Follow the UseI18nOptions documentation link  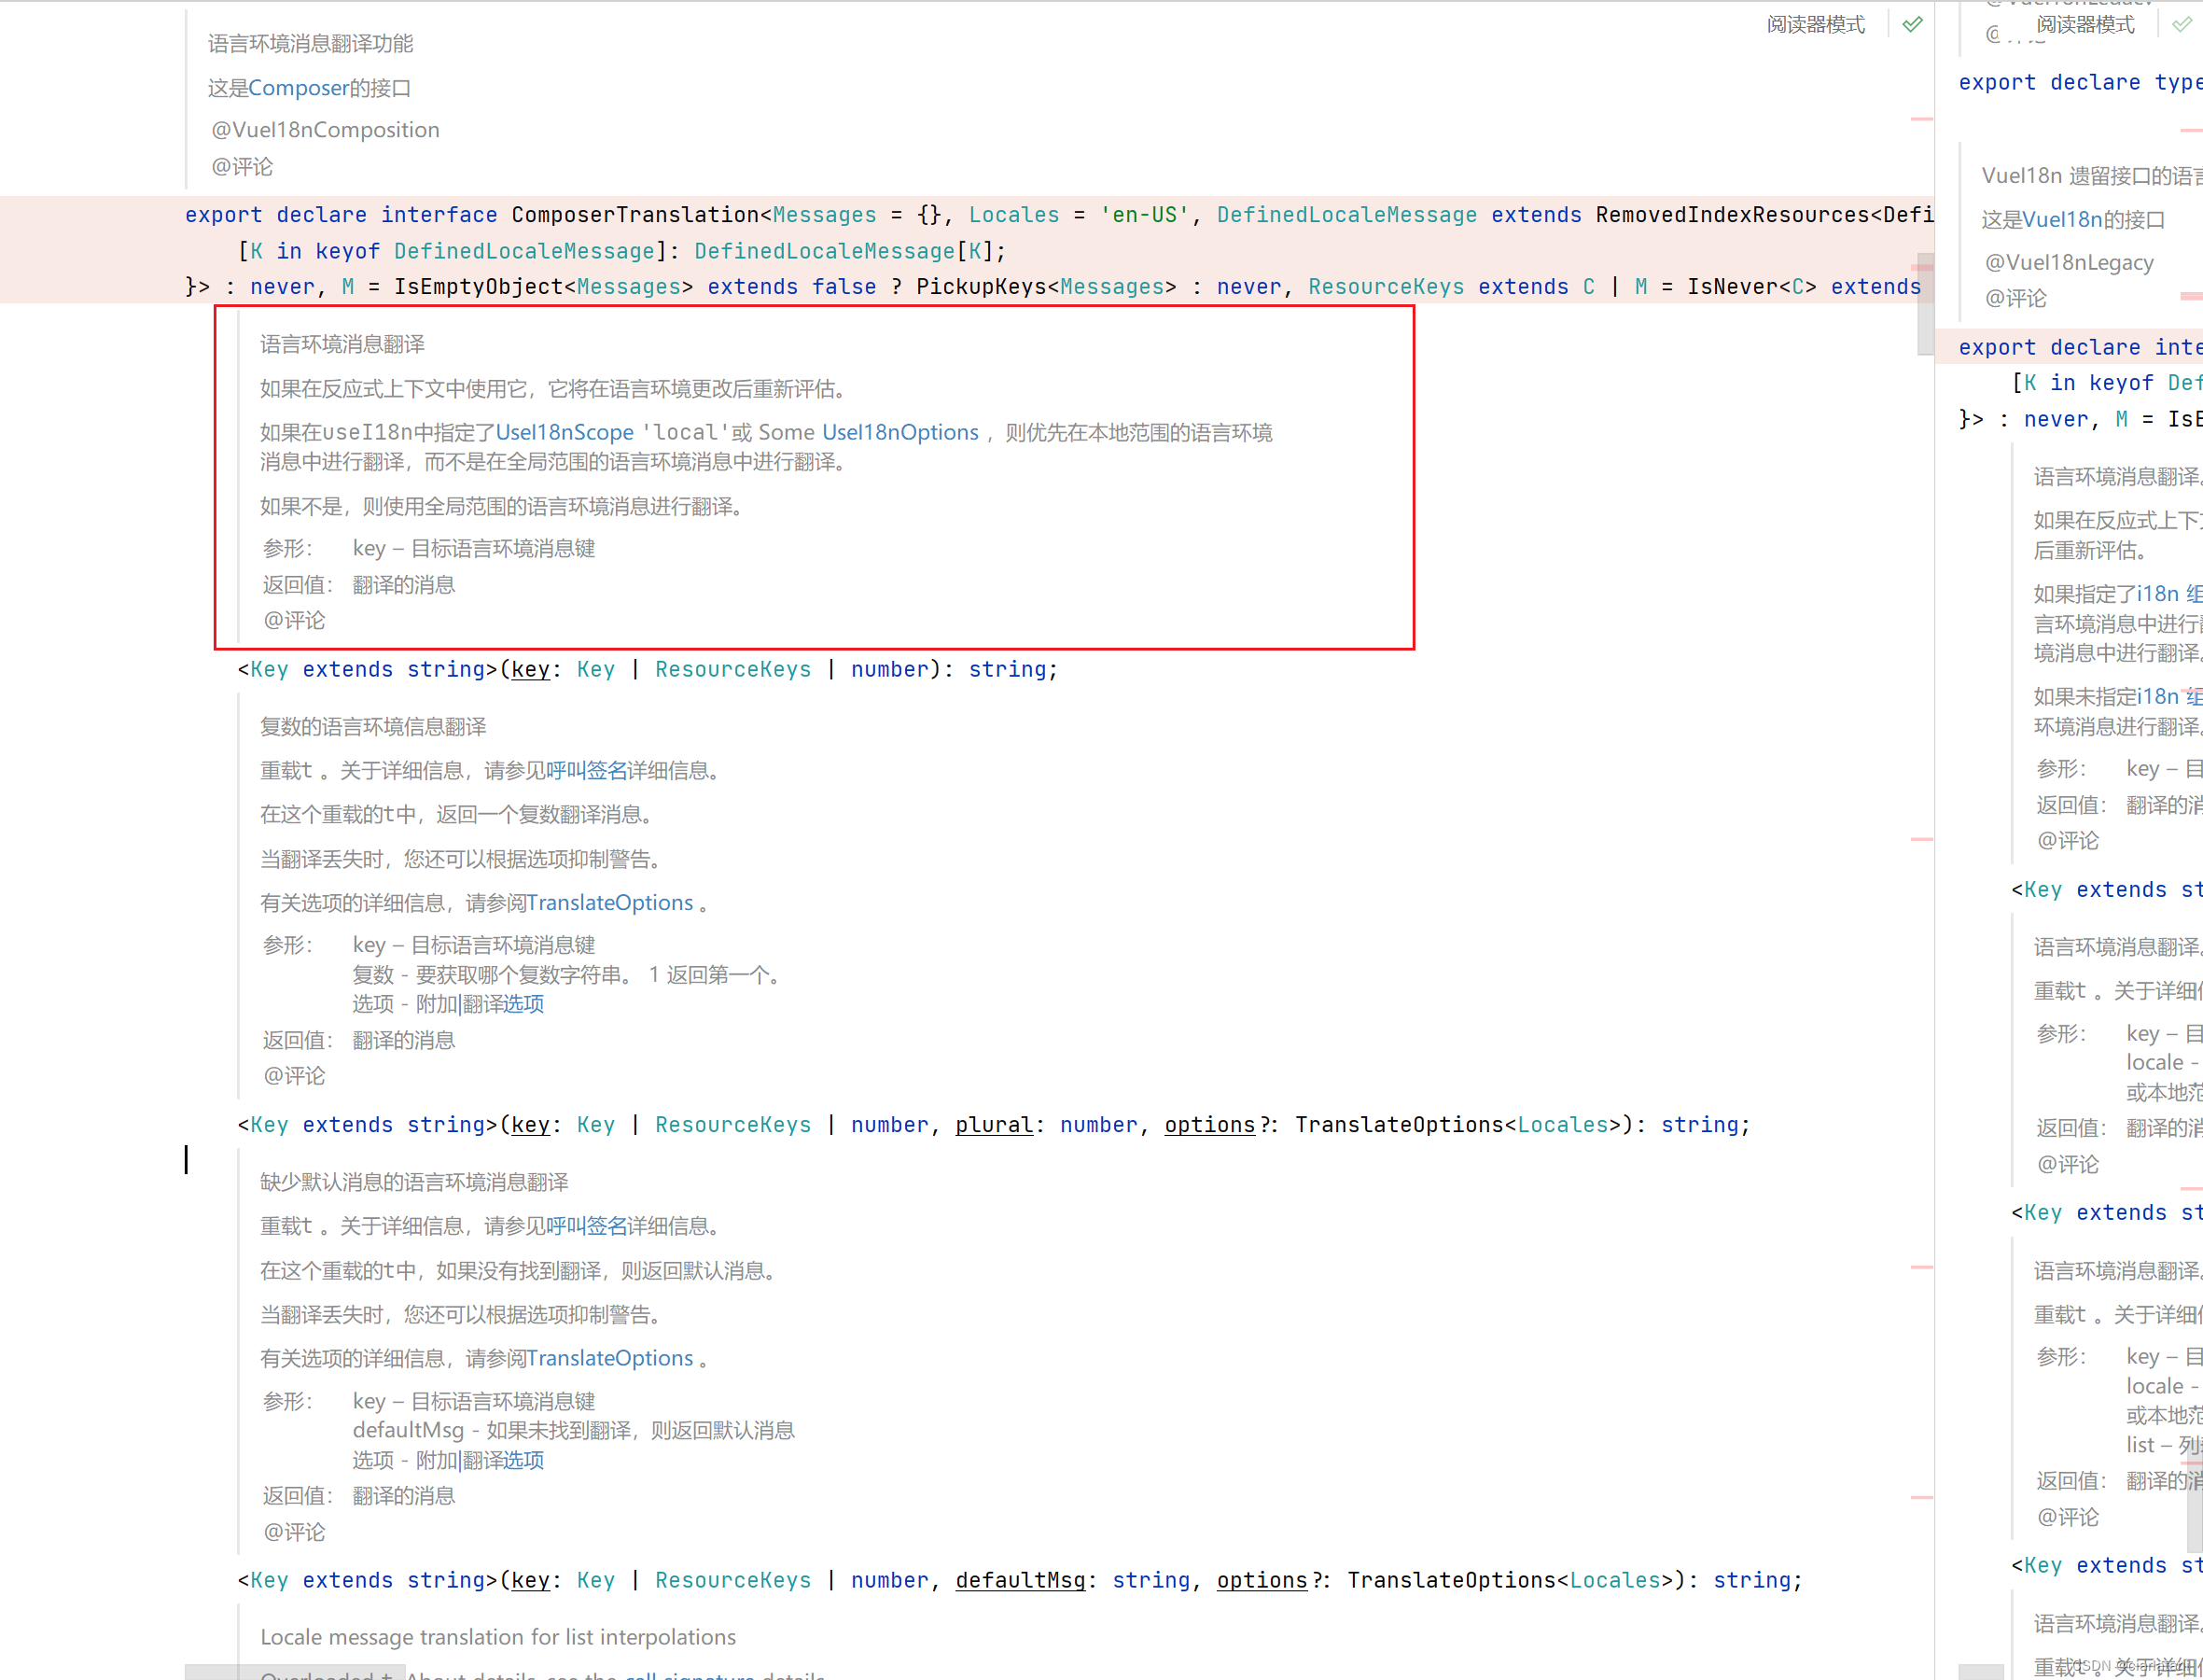(x=899, y=433)
